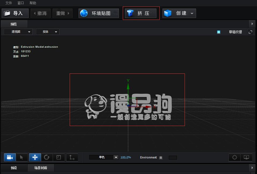Open the 窗口 menu
The height and width of the screenshot is (174, 257).
(21, 3)
